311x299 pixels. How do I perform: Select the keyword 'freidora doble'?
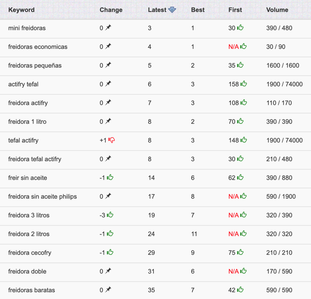(27, 271)
